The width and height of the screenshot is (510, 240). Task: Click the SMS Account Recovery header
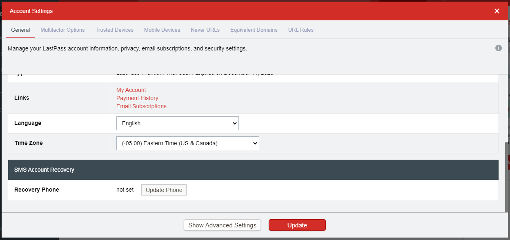253,170
